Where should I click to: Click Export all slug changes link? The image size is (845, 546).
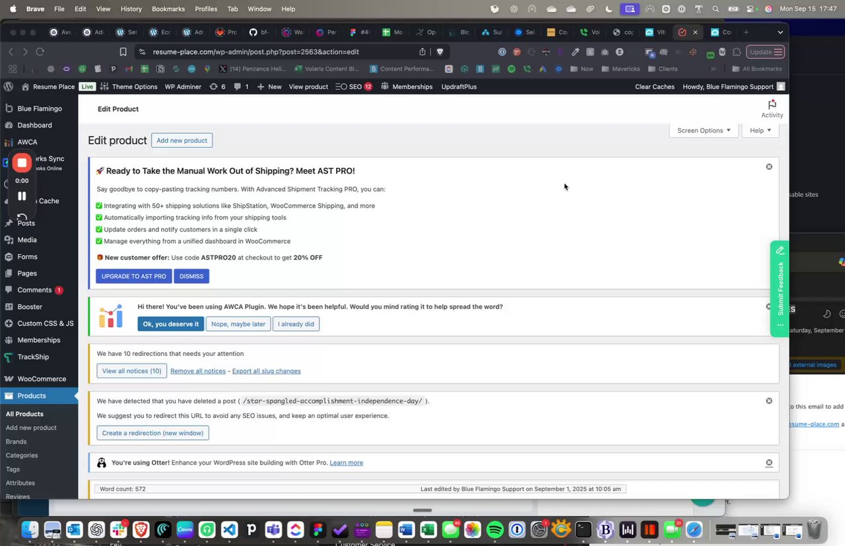click(266, 371)
